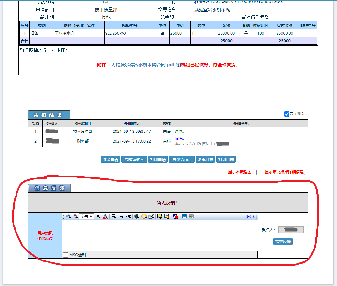Select the 信息反馈 tab header
This screenshot has height=286, width=337.
tap(49, 188)
